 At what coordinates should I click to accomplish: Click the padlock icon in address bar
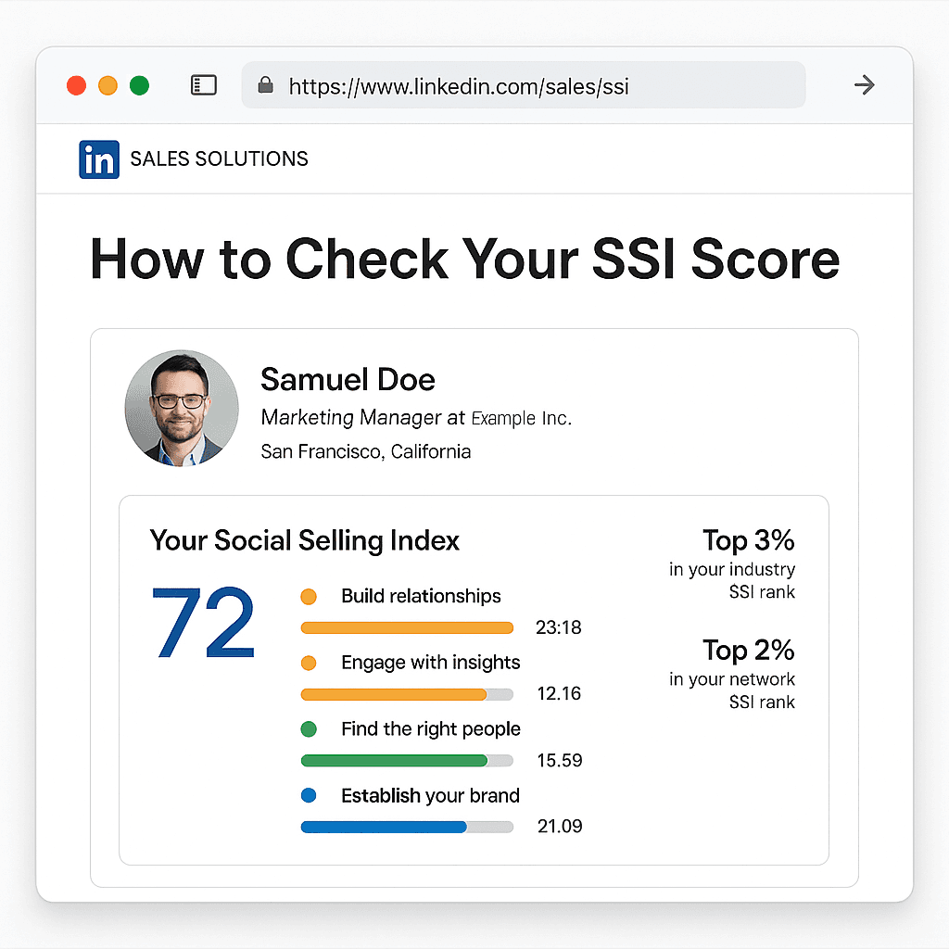[x=265, y=84]
